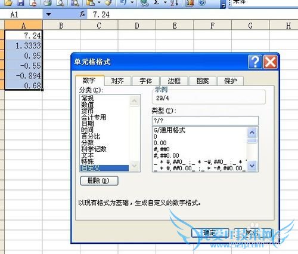Open the 边框 tab
This screenshot has width=298, height=254.
174,81
